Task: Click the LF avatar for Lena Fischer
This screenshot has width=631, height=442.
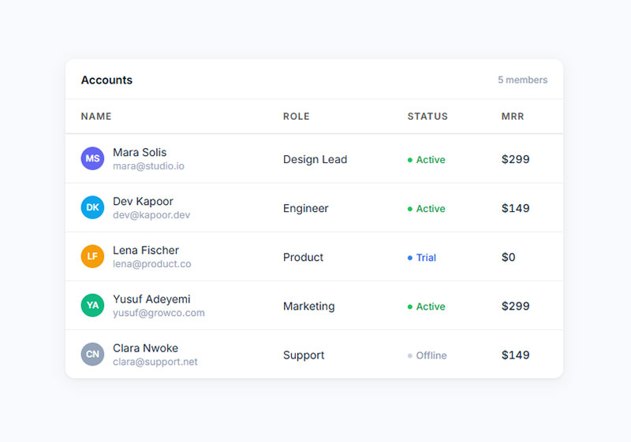Action: click(x=92, y=256)
